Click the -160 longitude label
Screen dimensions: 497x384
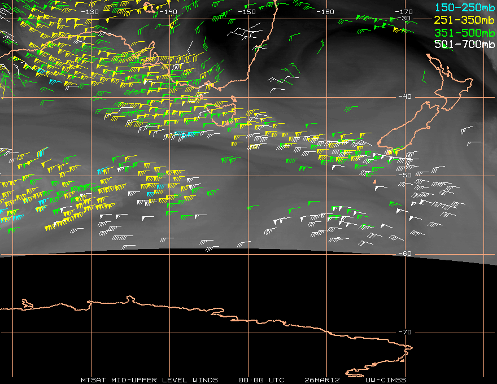pyautogui.click(x=325, y=11)
